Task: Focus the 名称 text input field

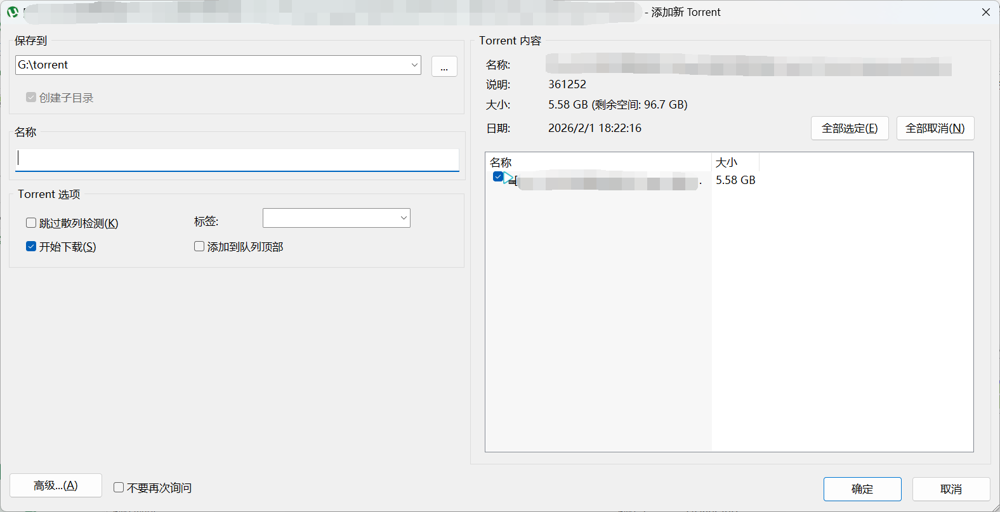Action: [x=237, y=159]
